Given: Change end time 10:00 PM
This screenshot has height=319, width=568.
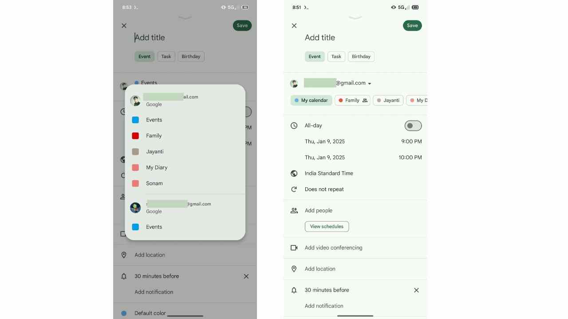Looking at the screenshot, I should tap(410, 157).
